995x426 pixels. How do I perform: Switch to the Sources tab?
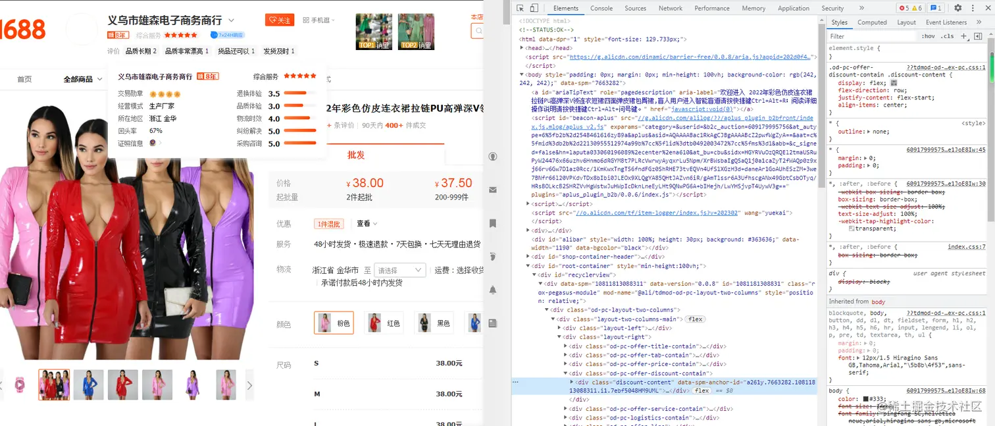[635, 8]
